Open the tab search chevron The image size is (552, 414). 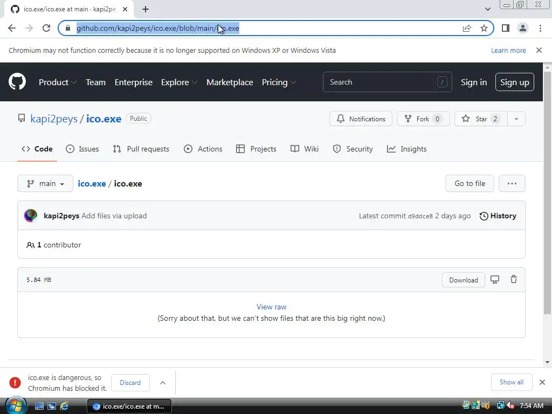pos(487,9)
